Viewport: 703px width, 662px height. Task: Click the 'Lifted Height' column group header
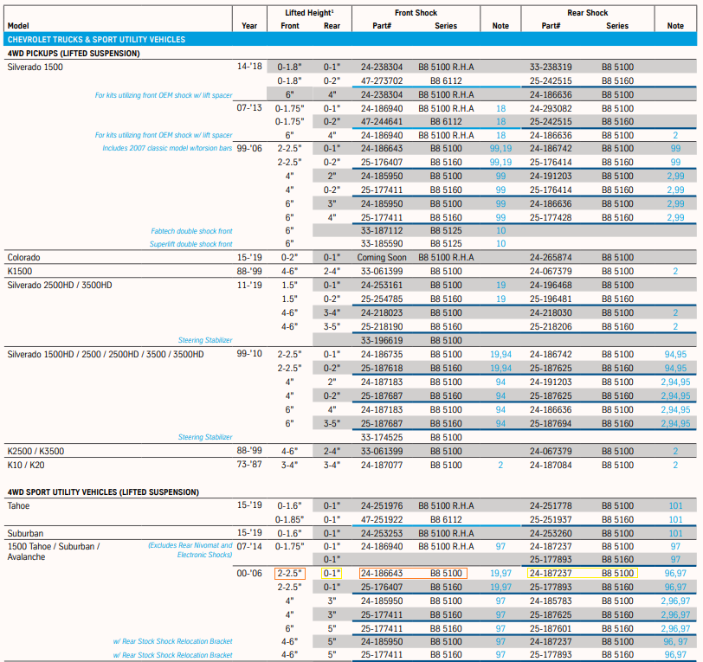coord(309,13)
